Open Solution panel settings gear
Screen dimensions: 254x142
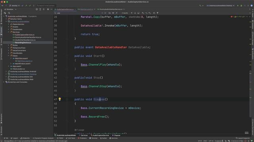[x=48, y=9]
